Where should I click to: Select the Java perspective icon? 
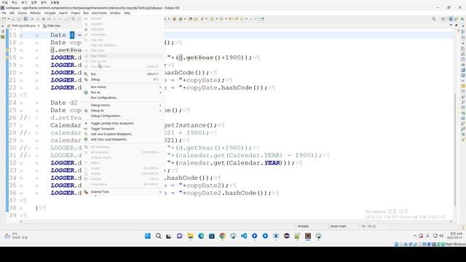[451, 19]
